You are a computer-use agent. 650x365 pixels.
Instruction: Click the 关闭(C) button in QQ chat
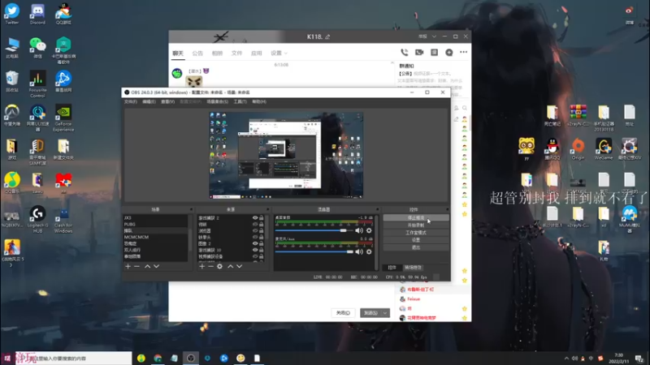[x=343, y=313]
